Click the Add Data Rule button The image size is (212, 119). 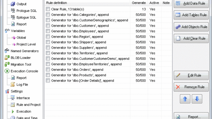tap(191, 4)
